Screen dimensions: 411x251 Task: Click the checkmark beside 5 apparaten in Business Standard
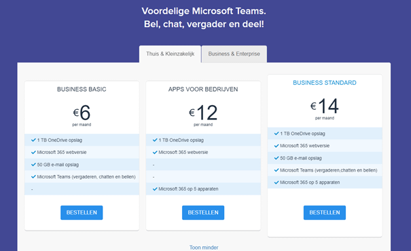coord(276,182)
